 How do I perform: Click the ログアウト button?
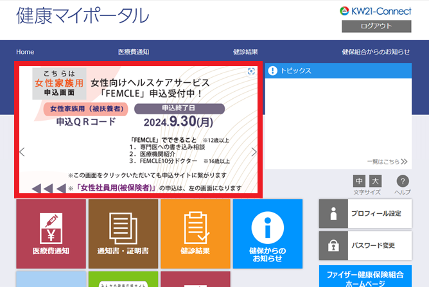click(x=376, y=26)
